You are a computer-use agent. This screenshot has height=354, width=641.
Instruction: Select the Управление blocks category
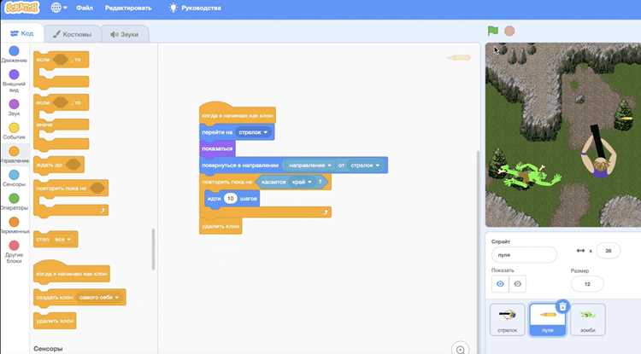pos(14,154)
